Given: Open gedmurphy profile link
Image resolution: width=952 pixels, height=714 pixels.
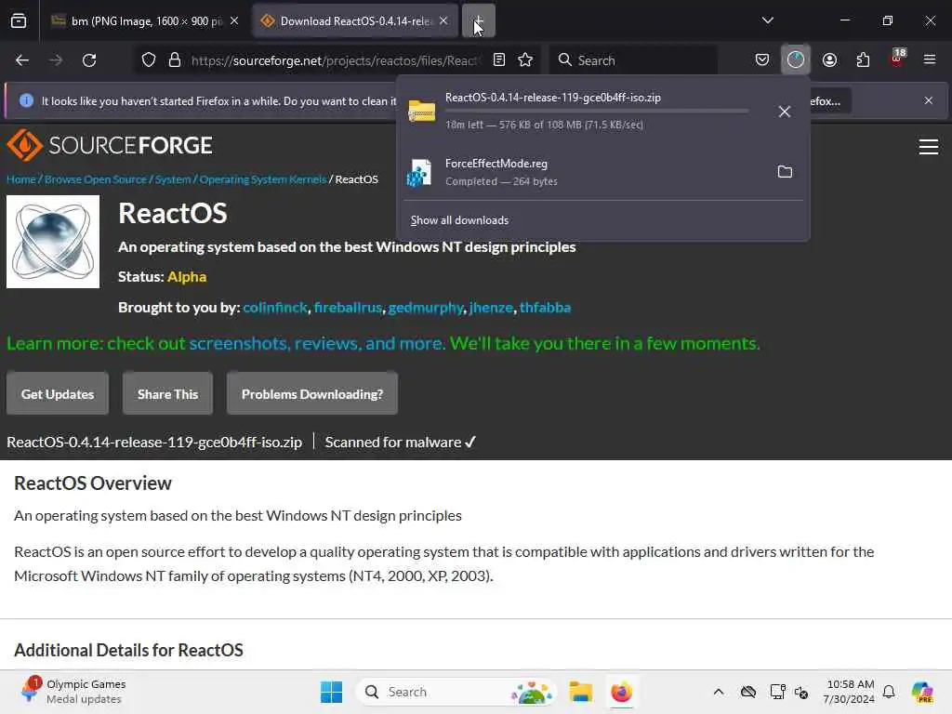Looking at the screenshot, I should [426, 308].
